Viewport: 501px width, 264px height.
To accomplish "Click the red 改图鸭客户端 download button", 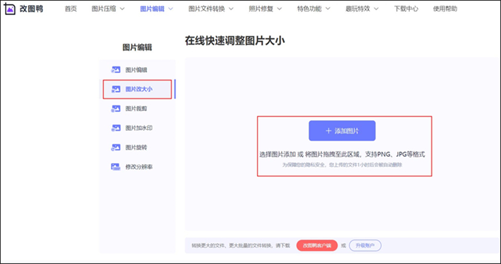I will pyautogui.click(x=318, y=245).
